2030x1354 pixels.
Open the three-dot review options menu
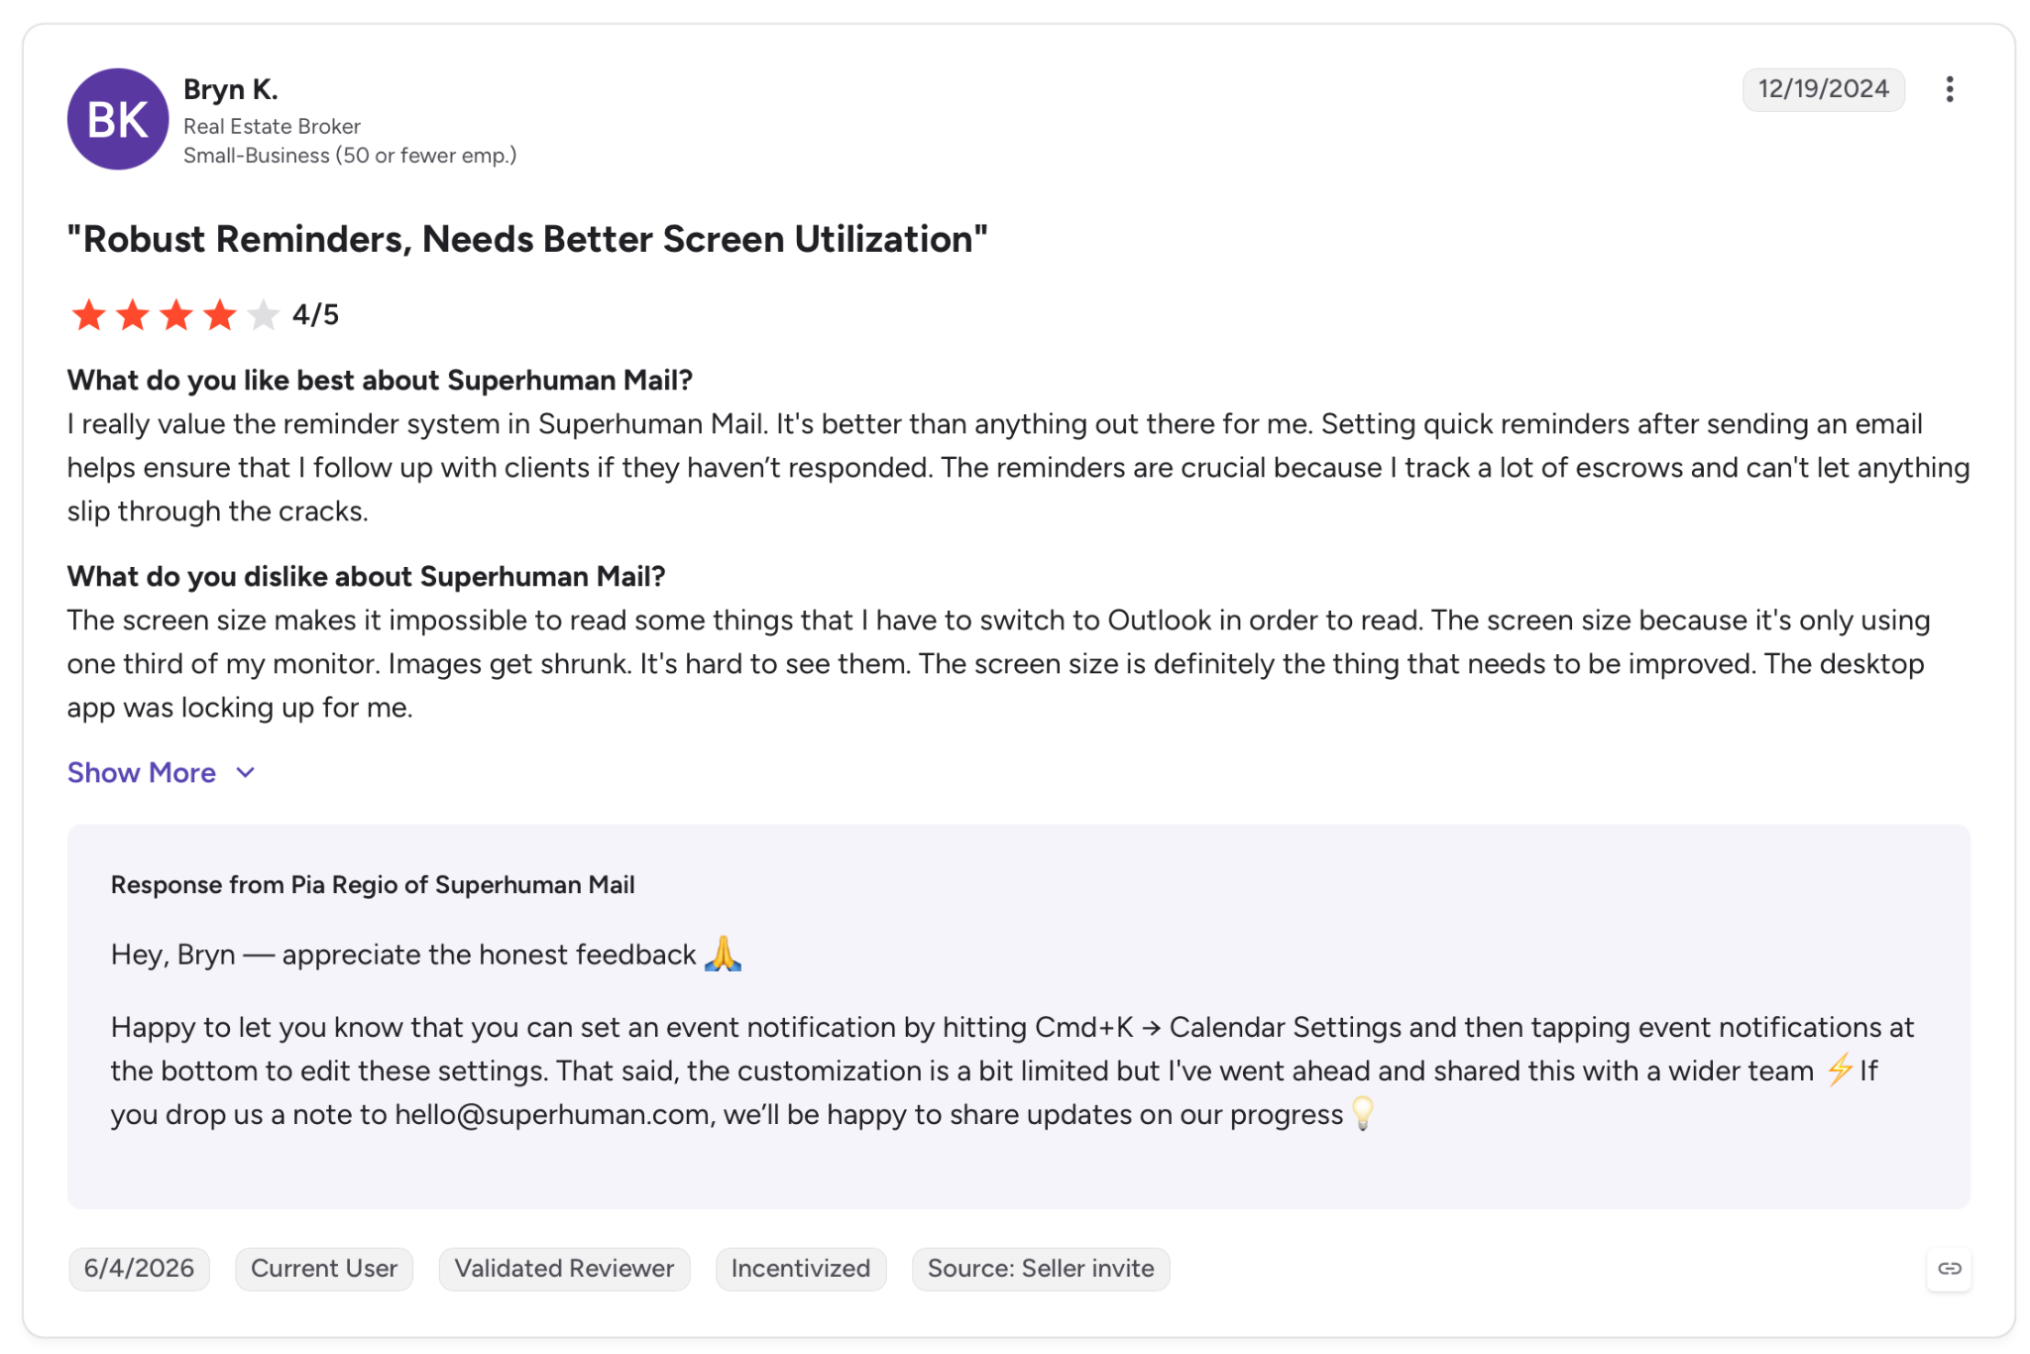[x=1949, y=89]
